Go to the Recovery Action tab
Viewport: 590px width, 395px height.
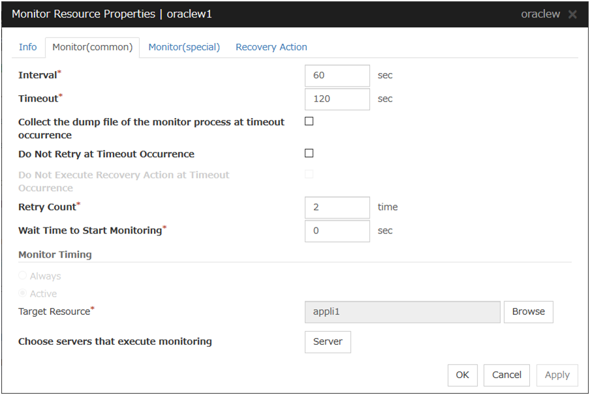coord(271,47)
